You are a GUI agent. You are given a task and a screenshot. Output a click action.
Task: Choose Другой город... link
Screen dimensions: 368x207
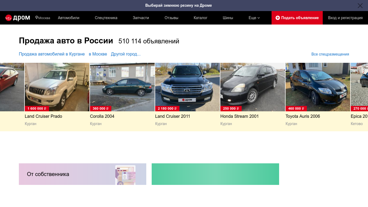[x=126, y=54]
